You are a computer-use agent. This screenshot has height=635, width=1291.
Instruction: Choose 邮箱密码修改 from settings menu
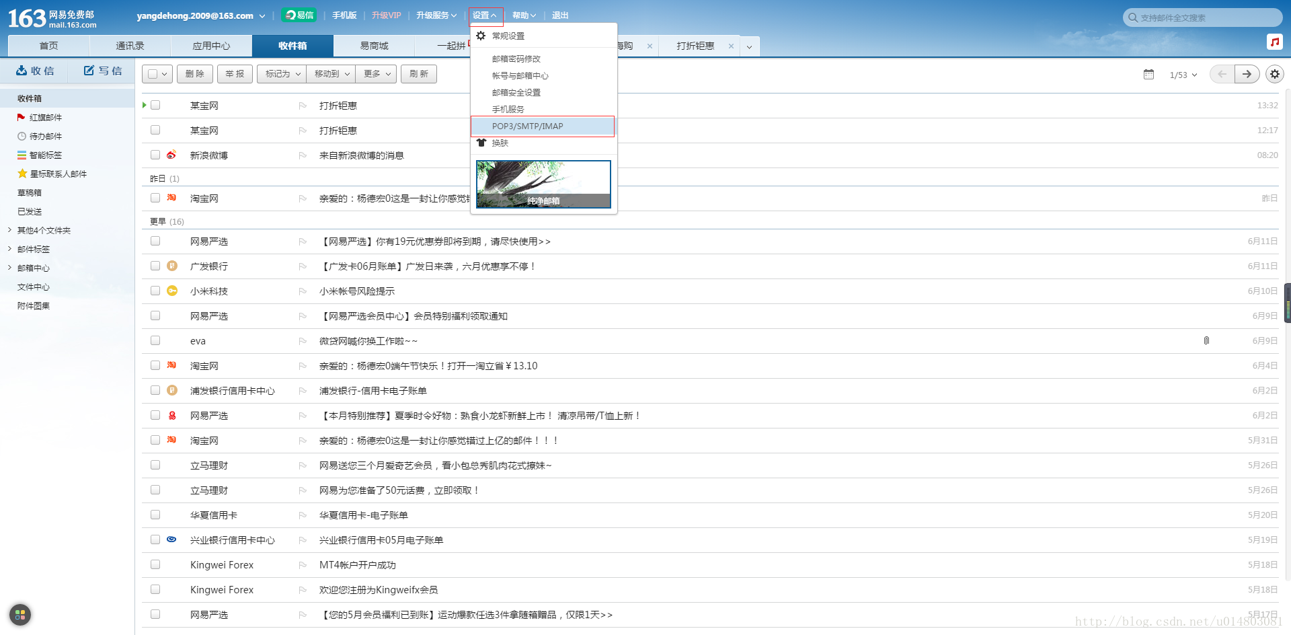tap(516, 59)
